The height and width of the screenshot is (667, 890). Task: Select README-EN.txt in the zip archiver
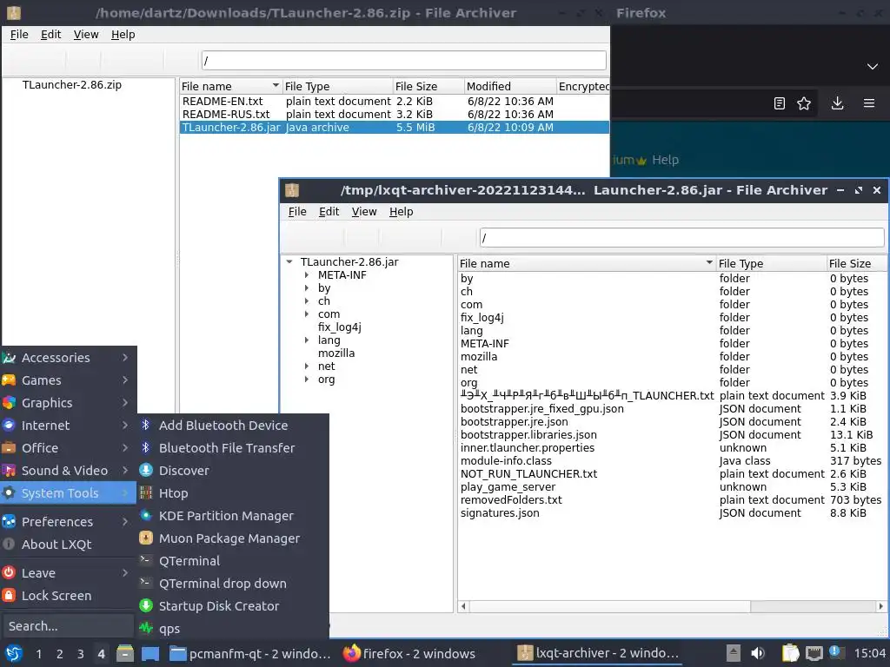395,102
